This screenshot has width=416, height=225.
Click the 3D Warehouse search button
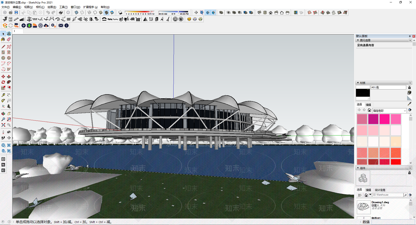pyautogui.click(x=405, y=195)
